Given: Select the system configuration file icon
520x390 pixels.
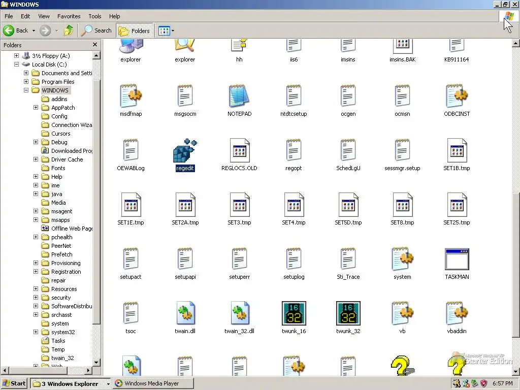Looking at the screenshot, I should [402, 259].
